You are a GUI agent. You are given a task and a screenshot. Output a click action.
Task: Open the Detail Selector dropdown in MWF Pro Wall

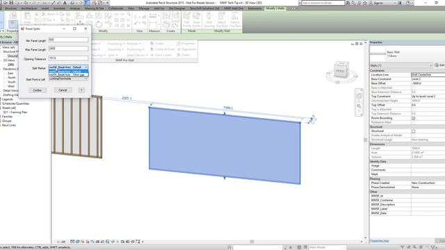pyautogui.click(x=137, y=55)
